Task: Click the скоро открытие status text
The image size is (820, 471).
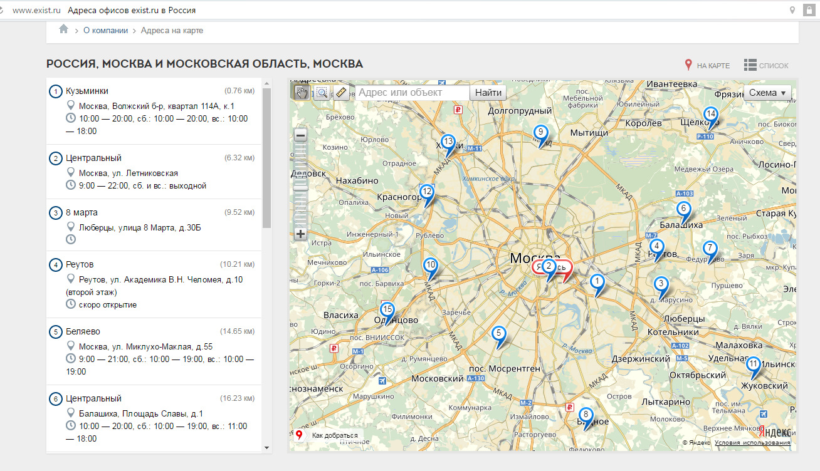Action: pyautogui.click(x=108, y=305)
